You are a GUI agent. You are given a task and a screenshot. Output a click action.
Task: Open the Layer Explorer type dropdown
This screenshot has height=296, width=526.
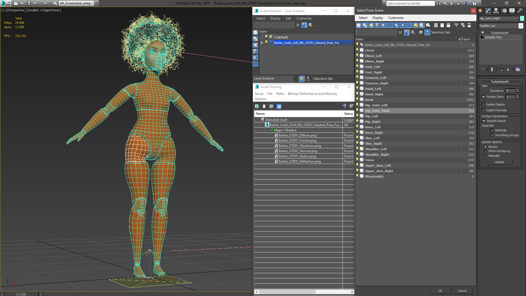point(295,79)
